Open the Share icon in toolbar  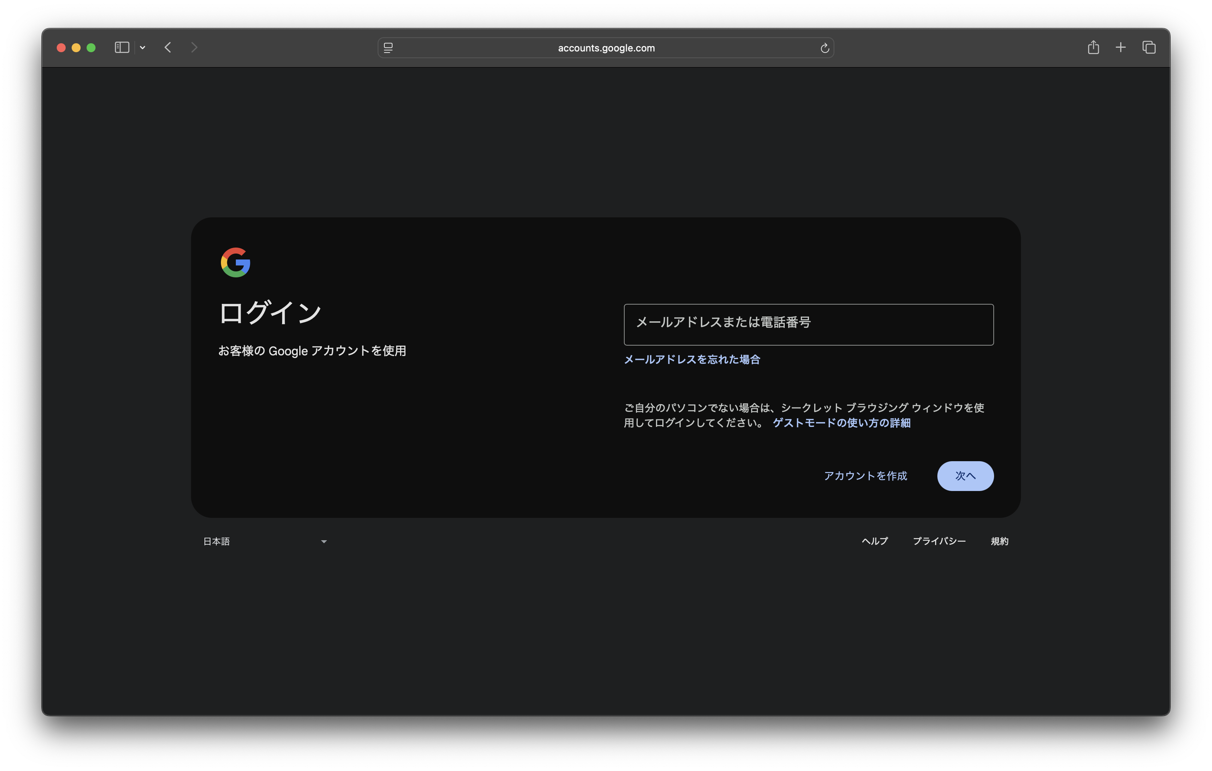coord(1093,47)
